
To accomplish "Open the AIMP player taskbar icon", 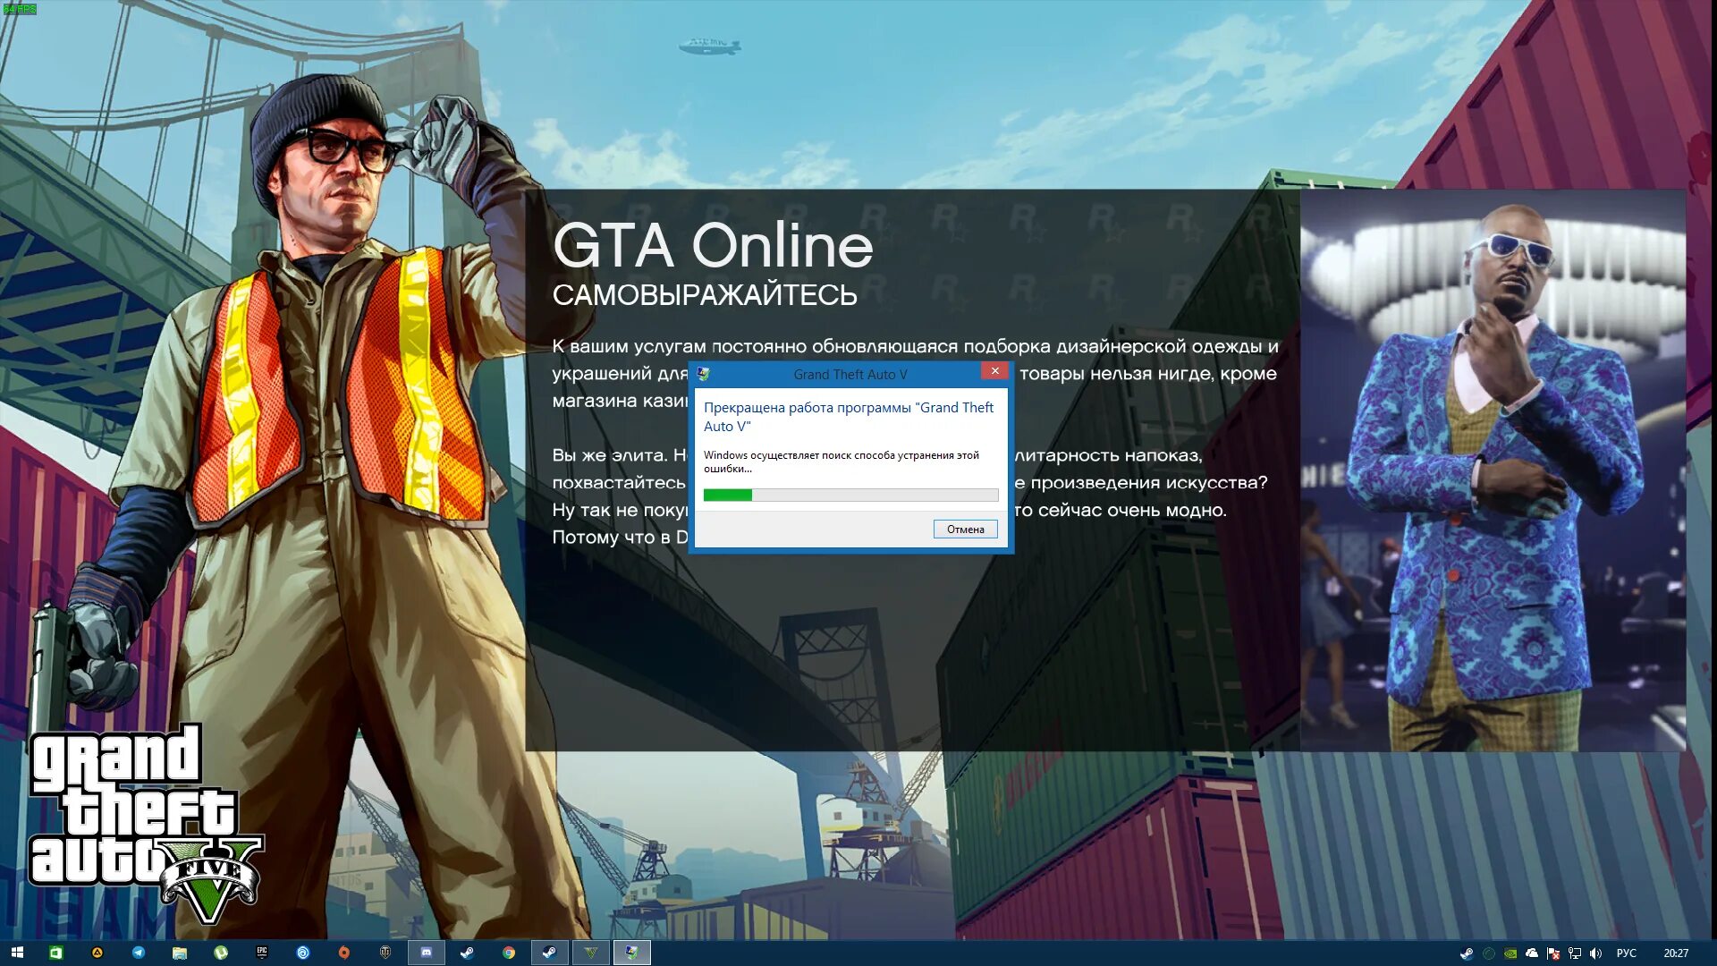I will [97, 953].
